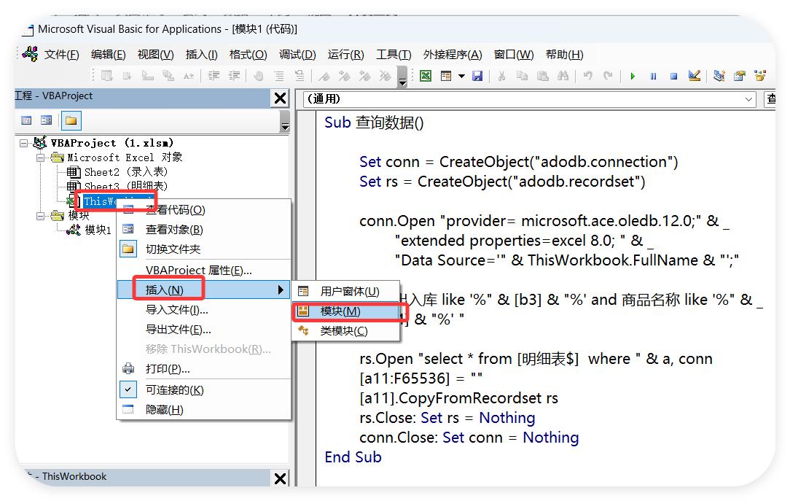This screenshot has height=501, width=790.
Task: Click the Previous Bookmark toolbar icon
Action: (x=365, y=76)
